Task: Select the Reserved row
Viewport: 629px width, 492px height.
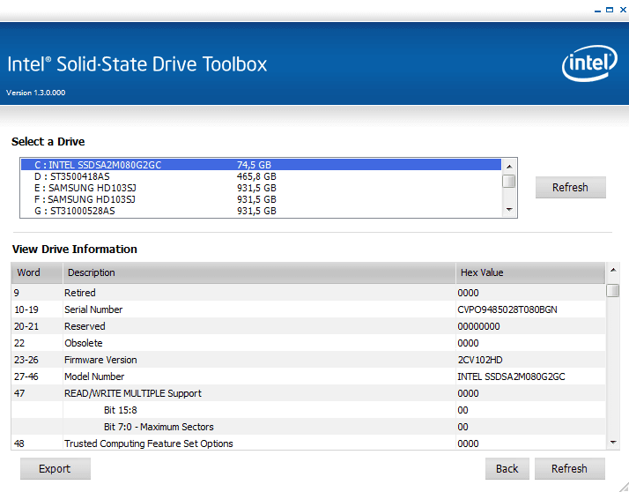Action: [x=308, y=326]
